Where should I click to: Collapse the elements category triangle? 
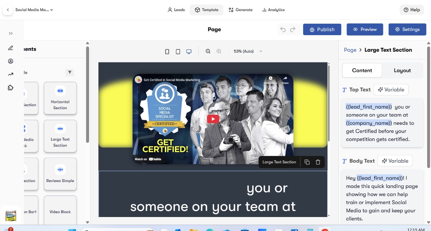point(70,72)
